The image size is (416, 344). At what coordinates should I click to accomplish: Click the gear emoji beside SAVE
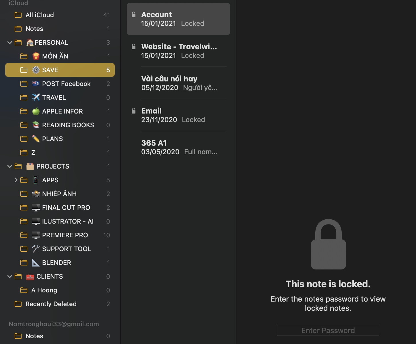point(36,70)
